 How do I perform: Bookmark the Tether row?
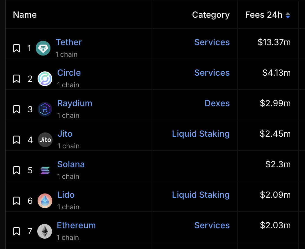pos(17,48)
